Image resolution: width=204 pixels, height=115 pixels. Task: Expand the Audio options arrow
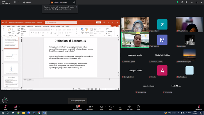click(9, 107)
